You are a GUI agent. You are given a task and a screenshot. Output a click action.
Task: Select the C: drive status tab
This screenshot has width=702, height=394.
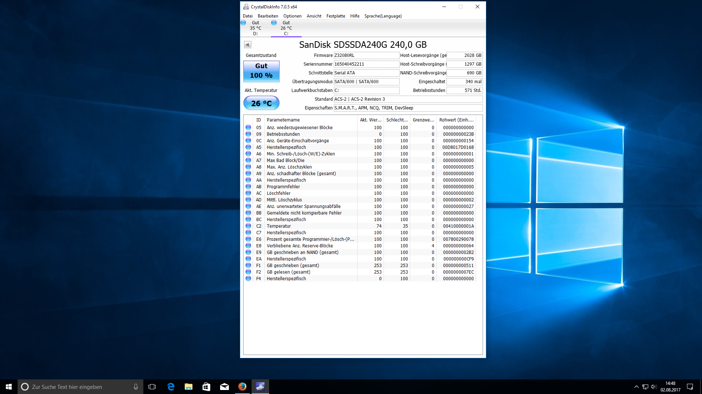[286, 28]
